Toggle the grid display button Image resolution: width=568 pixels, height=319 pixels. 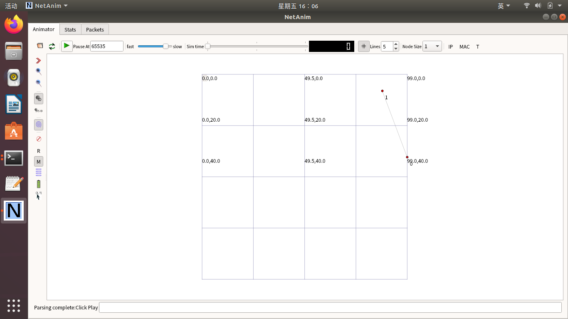click(364, 47)
